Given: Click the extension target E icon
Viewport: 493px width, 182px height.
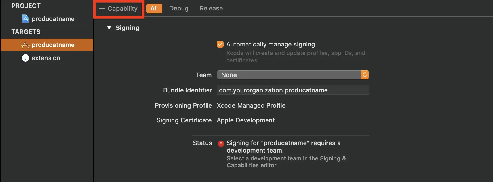Looking at the screenshot, I should 26,58.
